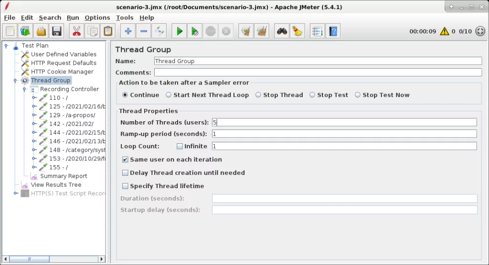The image size is (489, 265).
Task: Click the Paste clipboard icon
Action: pyautogui.click(x=108, y=31)
